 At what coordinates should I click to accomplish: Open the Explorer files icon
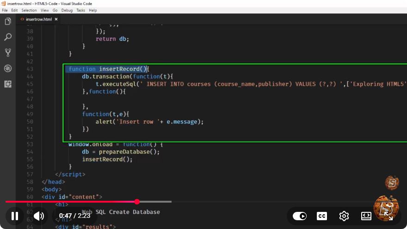pos(8,21)
